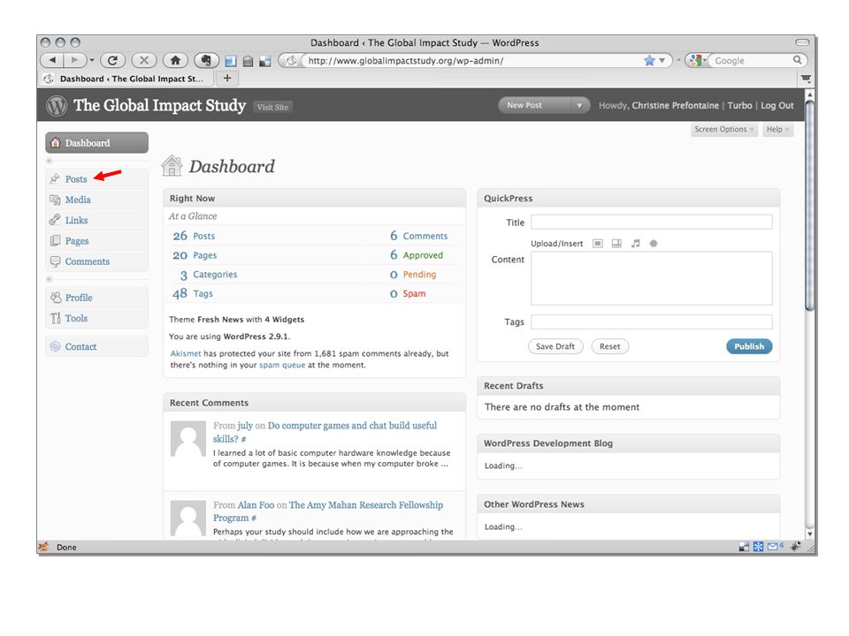Open the Links menu in the sidebar
Viewport: 849px width, 636px height.
pos(76,220)
